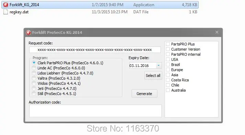Check the PartsPRO internal option
Image resolution: width=245 pixels, height=135 pixels.
[168, 54]
